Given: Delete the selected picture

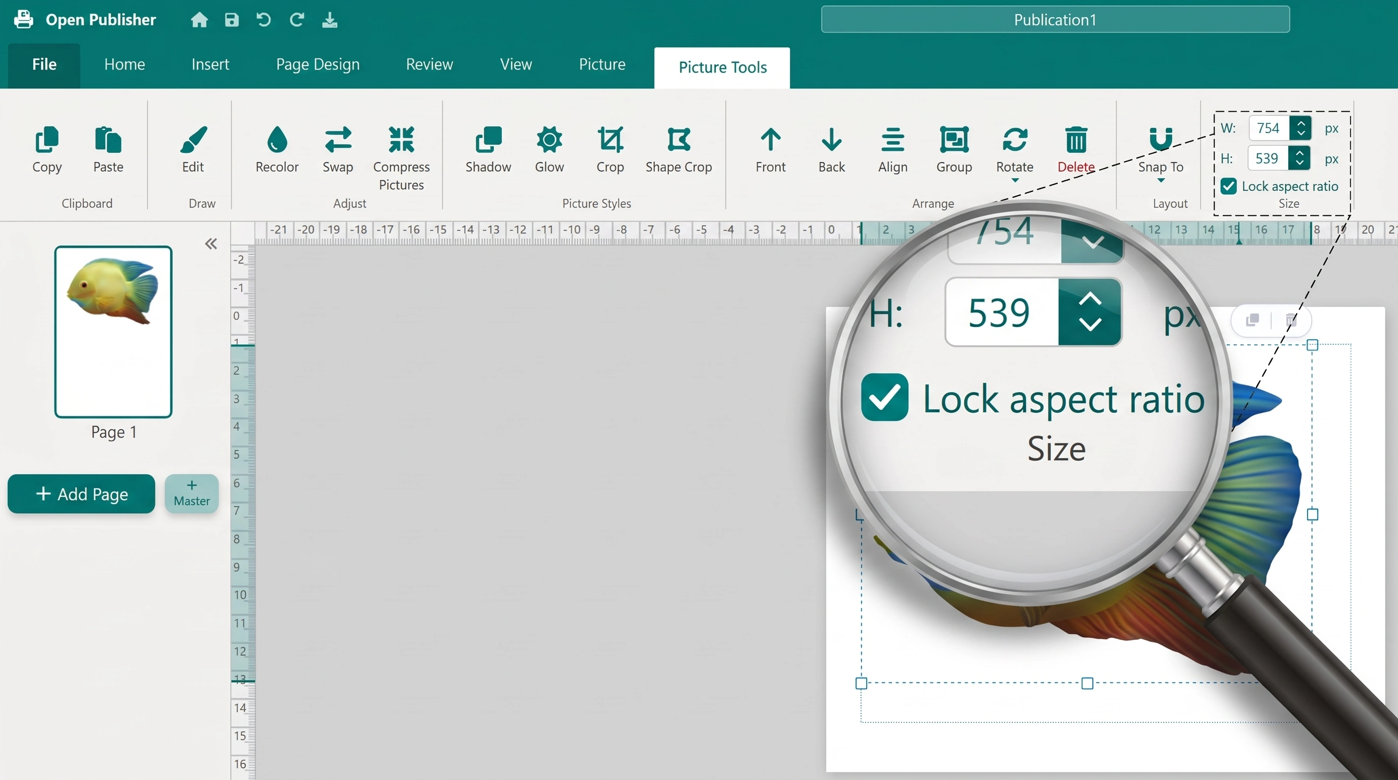Looking at the screenshot, I should click(x=1075, y=150).
